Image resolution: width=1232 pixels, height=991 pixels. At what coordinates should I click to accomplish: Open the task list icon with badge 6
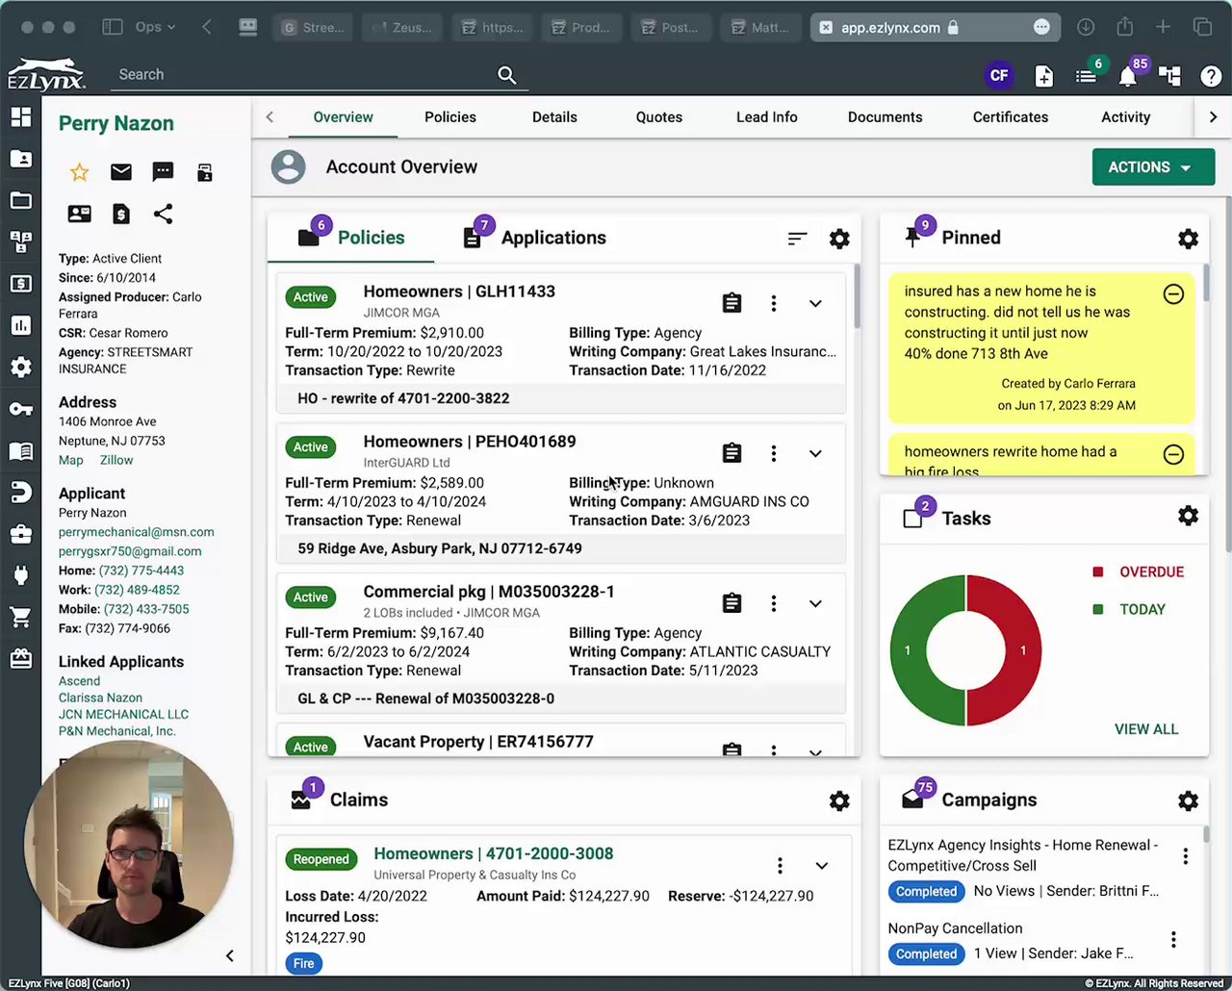[x=1087, y=76]
